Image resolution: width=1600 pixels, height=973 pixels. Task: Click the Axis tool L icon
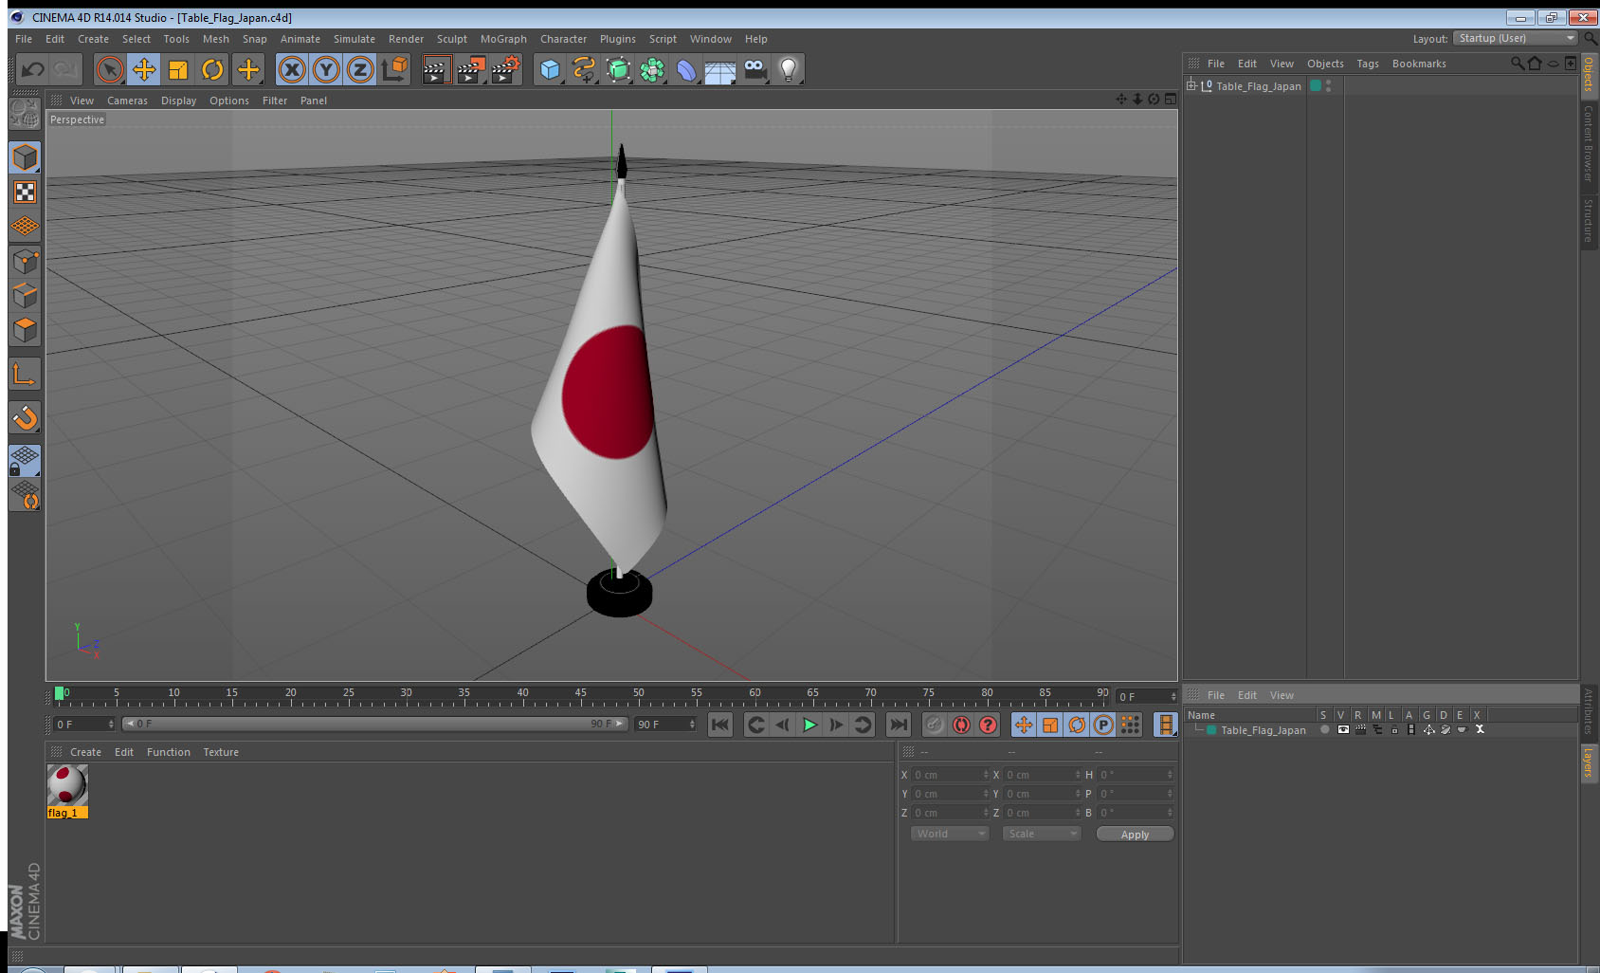pyautogui.click(x=25, y=374)
